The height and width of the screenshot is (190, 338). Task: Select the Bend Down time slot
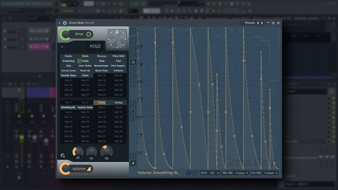tap(102, 71)
